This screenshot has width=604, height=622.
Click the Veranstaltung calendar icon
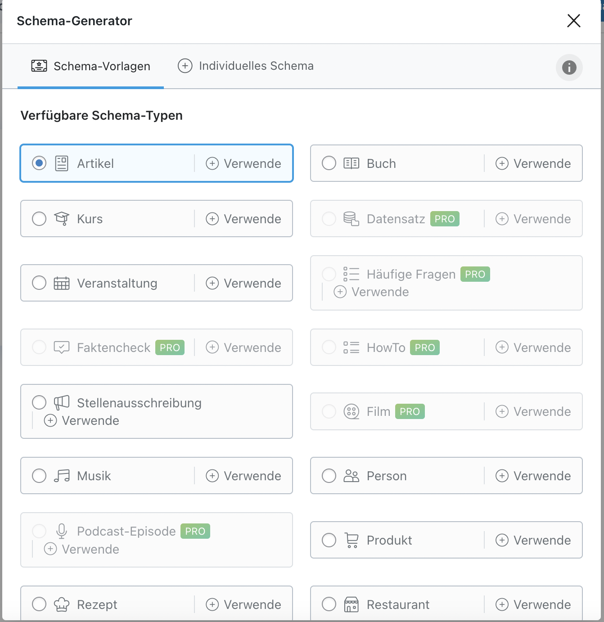click(x=62, y=283)
